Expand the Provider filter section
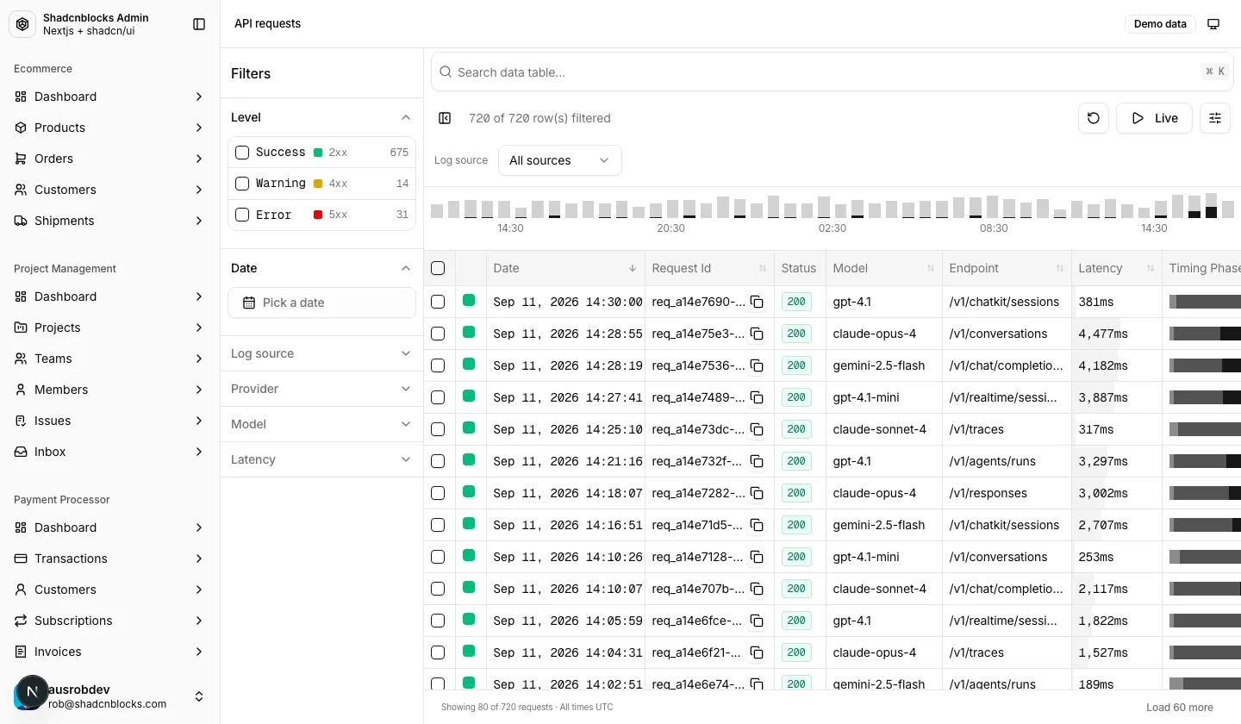The height and width of the screenshot is (724, 1241). [321, 389]
